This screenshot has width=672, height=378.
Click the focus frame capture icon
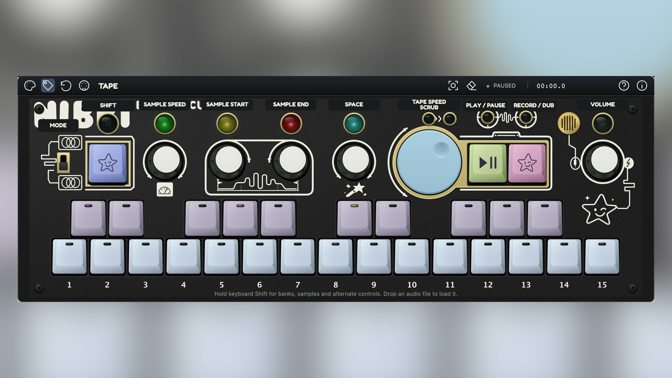click(453, 86)
